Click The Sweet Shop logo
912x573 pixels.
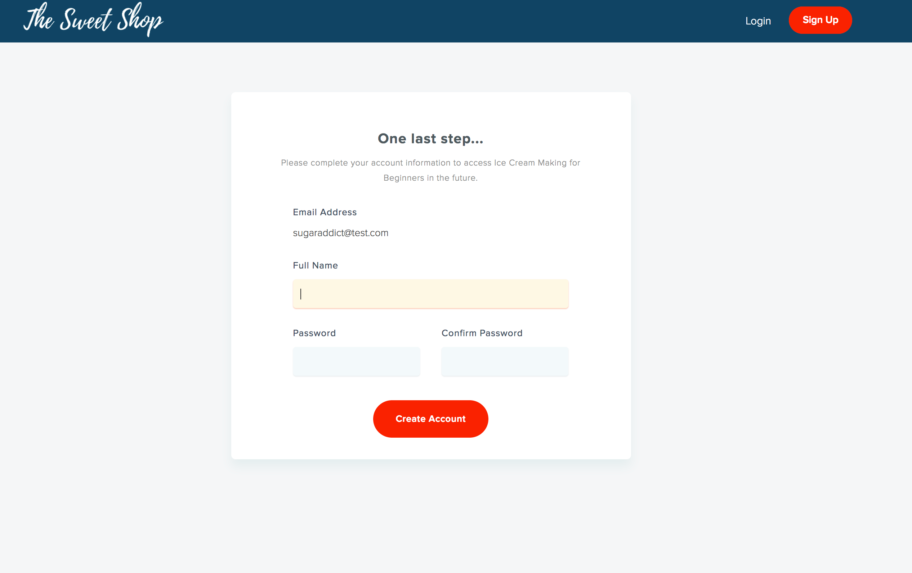click(x=93, y=20)
